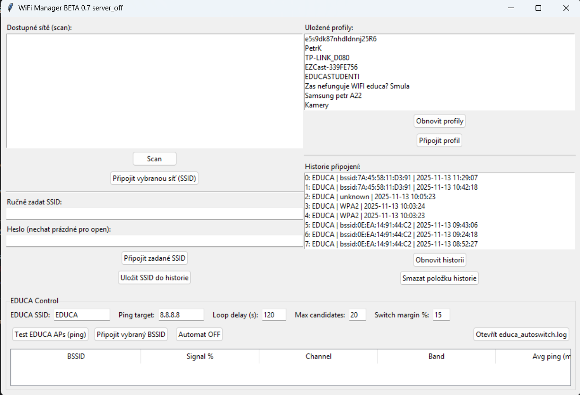Select history entry 7 at 08:52:27
Viewport: 580px width, 395px height.
coord(439,244)
